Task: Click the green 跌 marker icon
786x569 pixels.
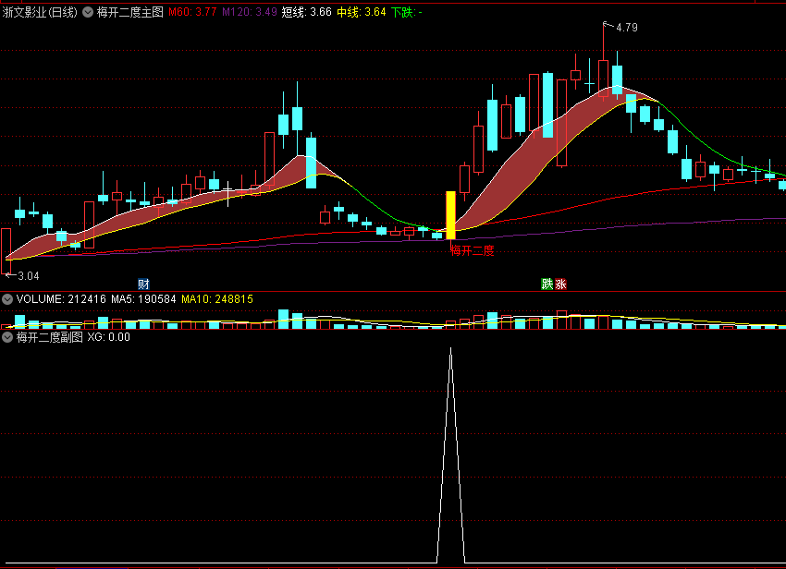Action: coord(547,284)
